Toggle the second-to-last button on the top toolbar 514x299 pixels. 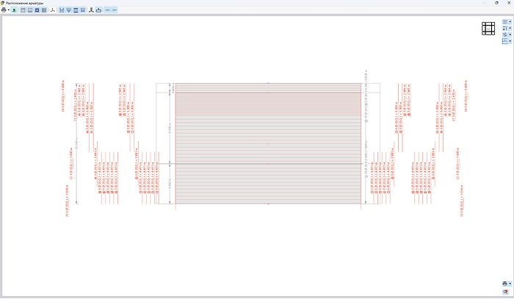(x=107, y=10)
